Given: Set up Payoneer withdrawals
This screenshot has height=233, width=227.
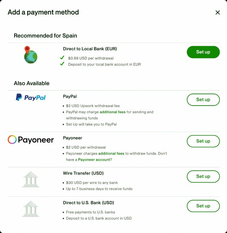Looking at the screenshot, I should [x=203, y=141].
